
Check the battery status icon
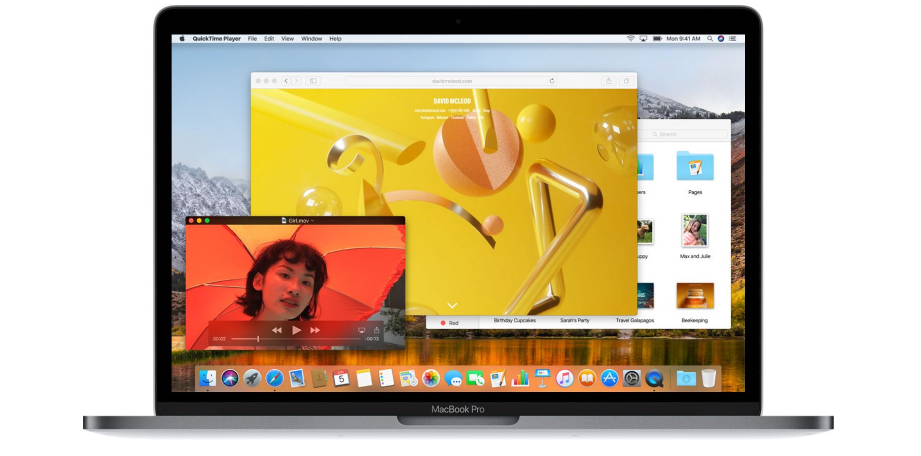[x=657, y=38]
